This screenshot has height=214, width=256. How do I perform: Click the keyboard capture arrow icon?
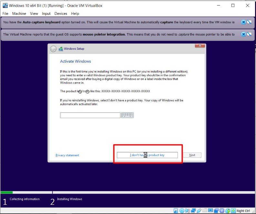233,211
